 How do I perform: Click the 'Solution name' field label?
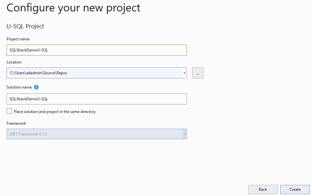19,87
